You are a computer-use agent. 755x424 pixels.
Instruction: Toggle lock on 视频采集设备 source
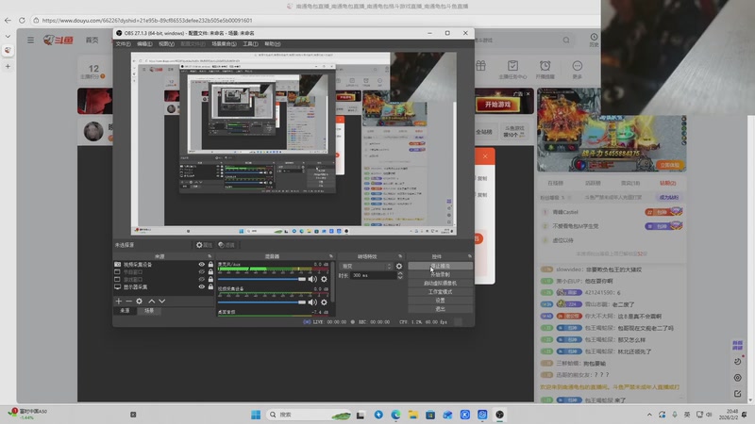[x=210, y=265]
